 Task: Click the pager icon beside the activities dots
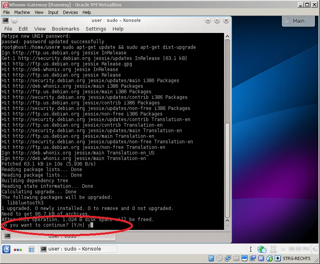click(31, 249)
